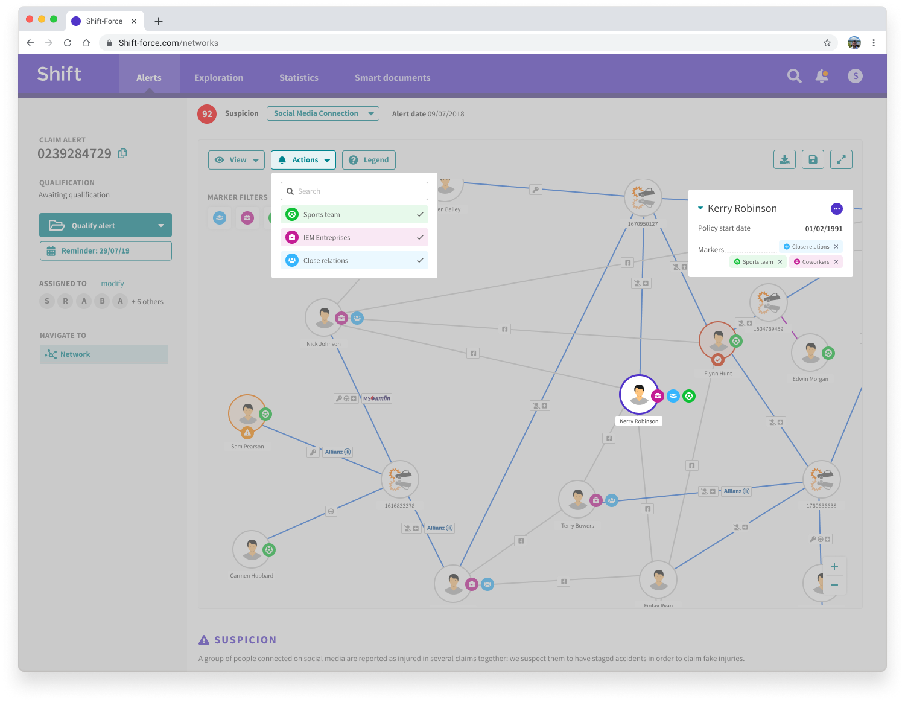Image resolution: width=905 pixels, height=702 pixels.
Task: Toggle Sports team marker in dropdown
Action: [354, 214]
